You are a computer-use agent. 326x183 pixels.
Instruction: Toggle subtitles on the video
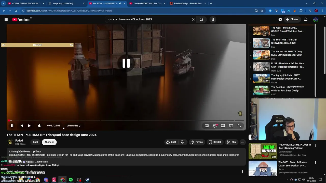coord(207,126)
